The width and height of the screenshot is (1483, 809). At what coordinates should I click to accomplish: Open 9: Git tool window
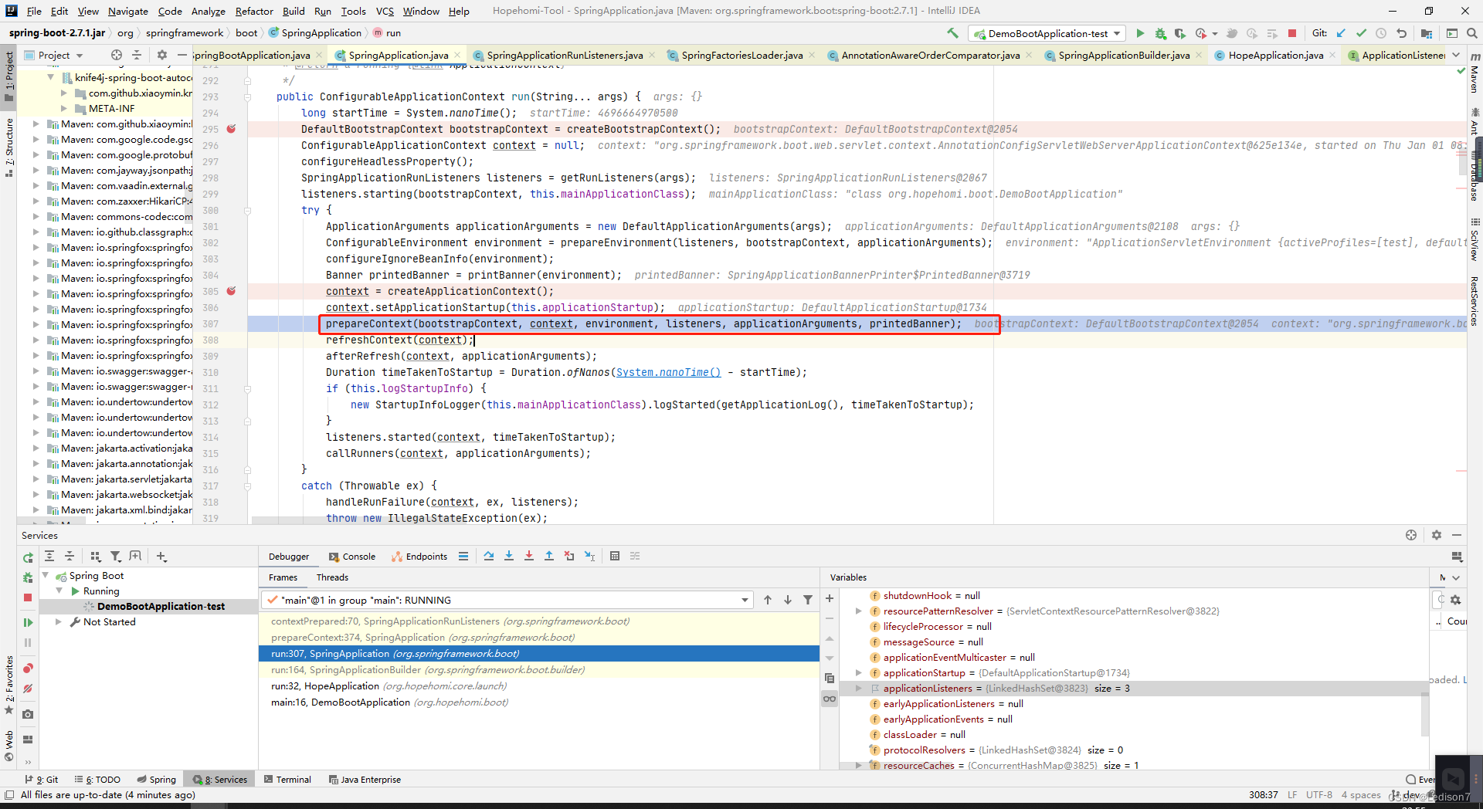pyautogui.click(x=42, y=779)
